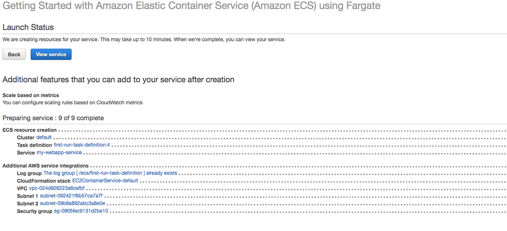Open the my-webapp-service link
Viewport: 507px width, 231px height.
coord(59,153)
